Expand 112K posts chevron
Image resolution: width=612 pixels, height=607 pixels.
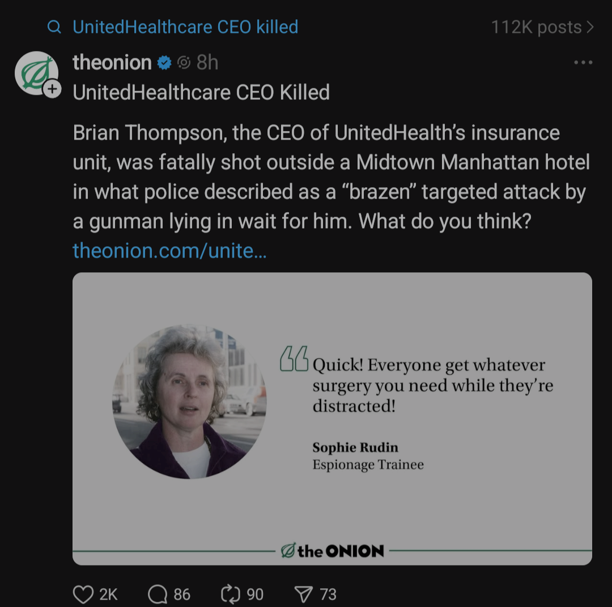(590, 27)
